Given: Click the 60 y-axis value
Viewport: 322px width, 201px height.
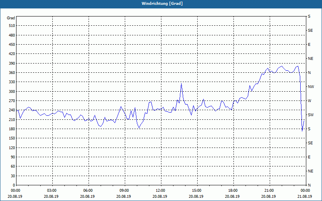Looking at the screenshot, I should (x=13, y=166).
